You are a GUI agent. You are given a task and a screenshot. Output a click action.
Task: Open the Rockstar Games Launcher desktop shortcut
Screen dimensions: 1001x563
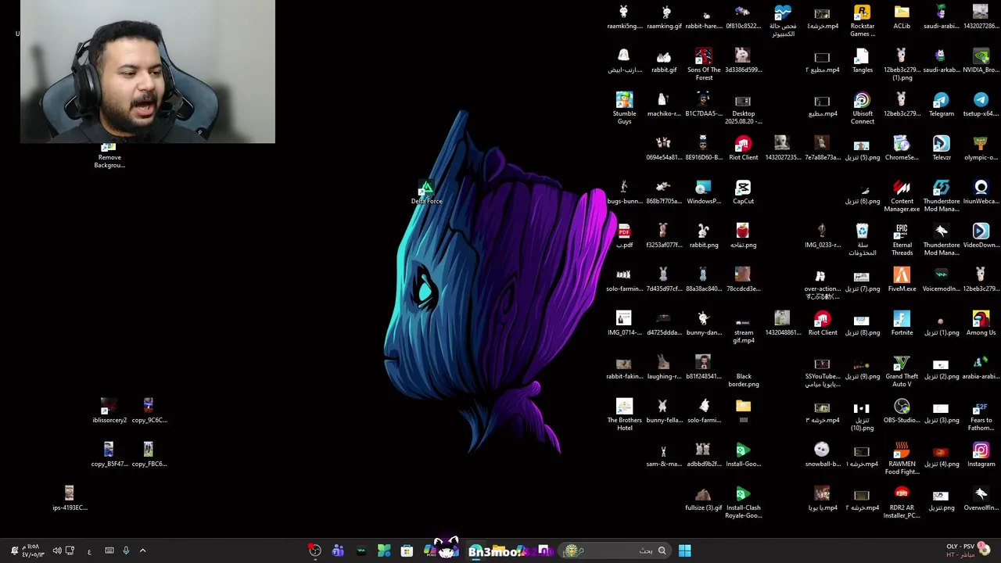coord(862,20)
